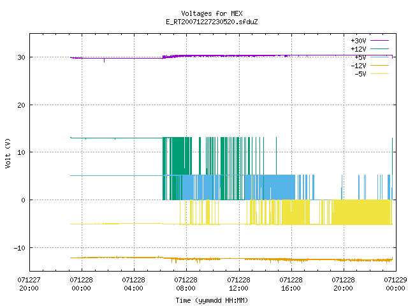Click the y-axis tick value 10
This screenshot has width=408, height=306.
pyautogui.click(x=21, y=152)
